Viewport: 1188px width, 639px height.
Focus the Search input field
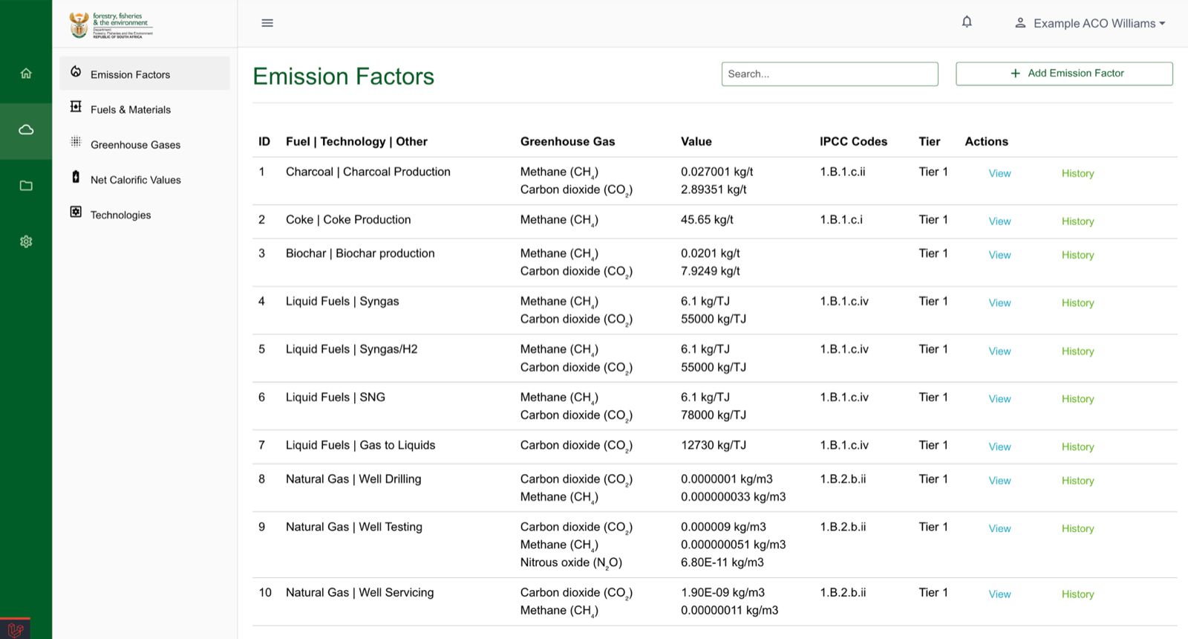829,74
